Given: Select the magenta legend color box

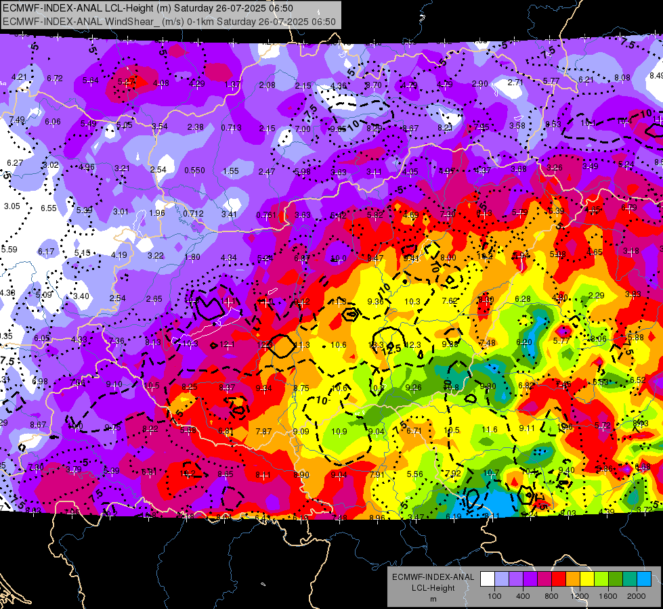Looking at the screenshot, I should point(544,579).
